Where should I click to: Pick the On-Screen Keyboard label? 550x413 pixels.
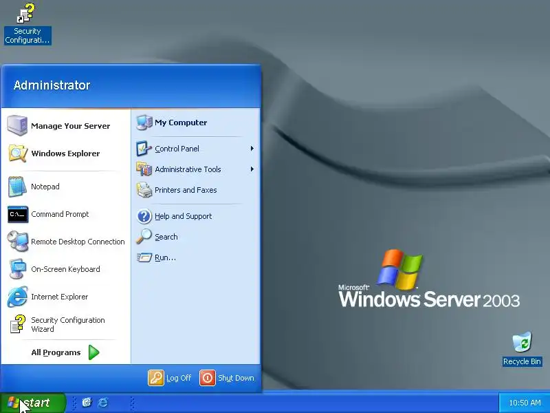click(65, 269)
